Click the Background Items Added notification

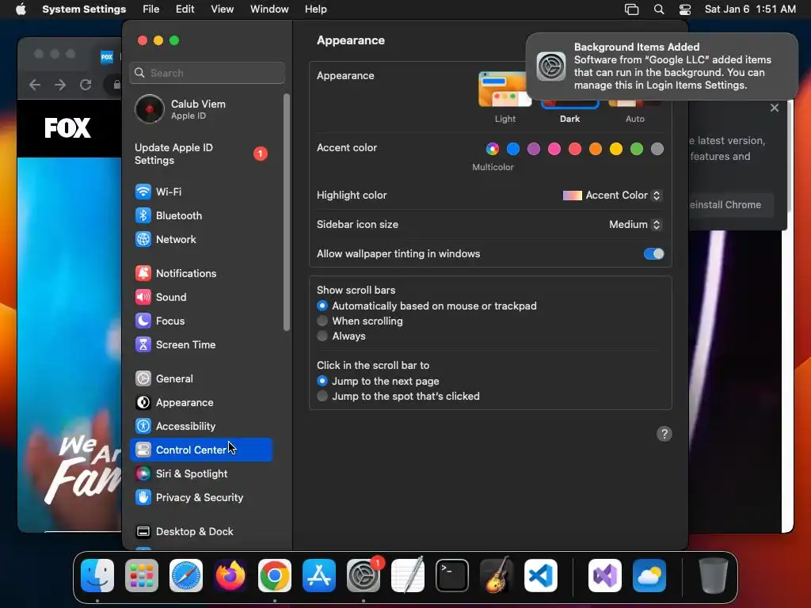point(662,66)
